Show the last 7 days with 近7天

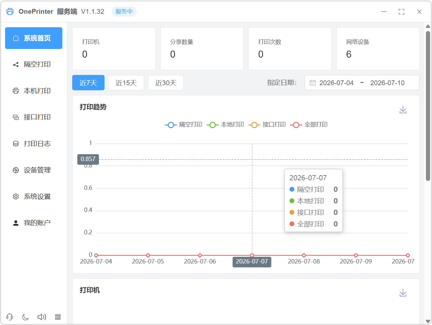pyautogui.click(x=88, y=83)
